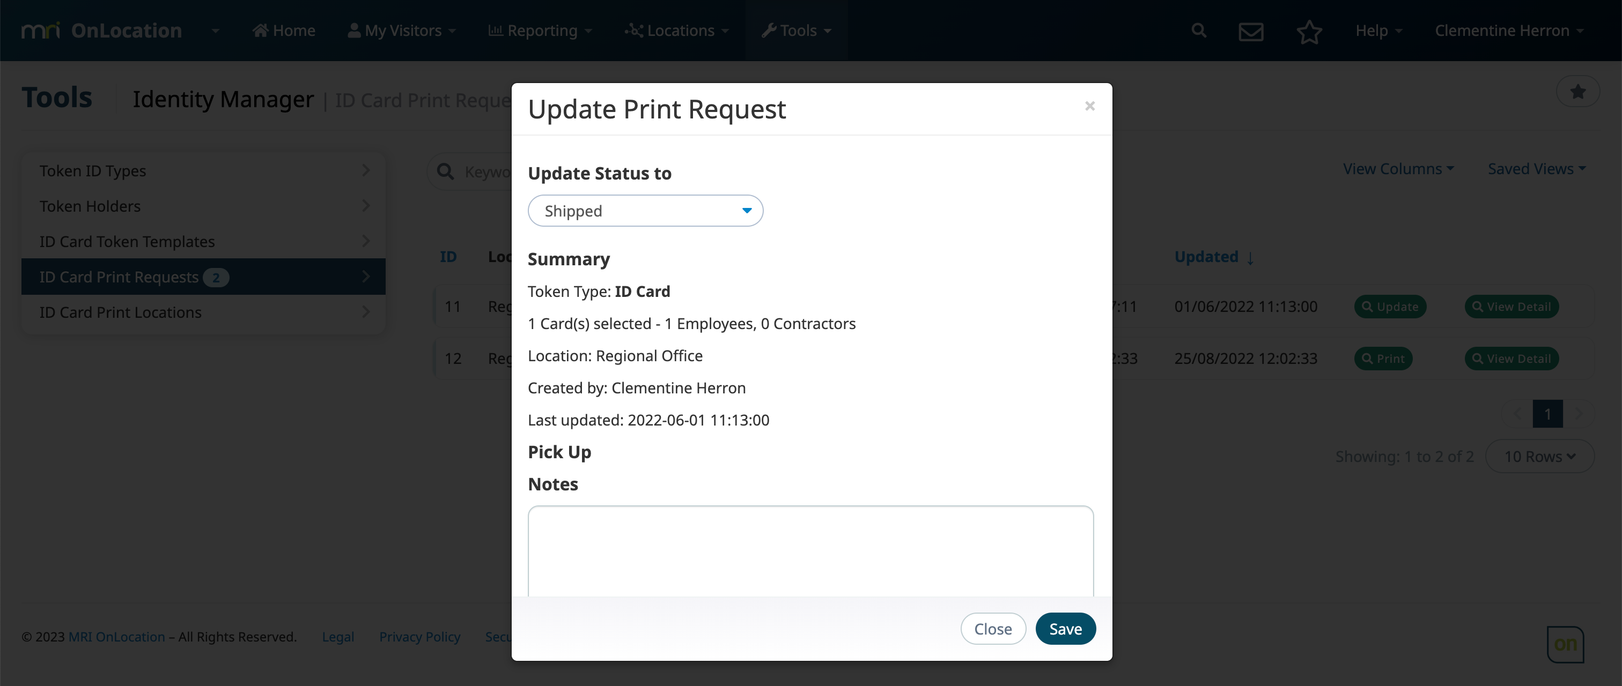The height and width of the screenshot is (686, 1622).
Task: Click the 'on' chat widget icon
Action: pos(1565,644)
